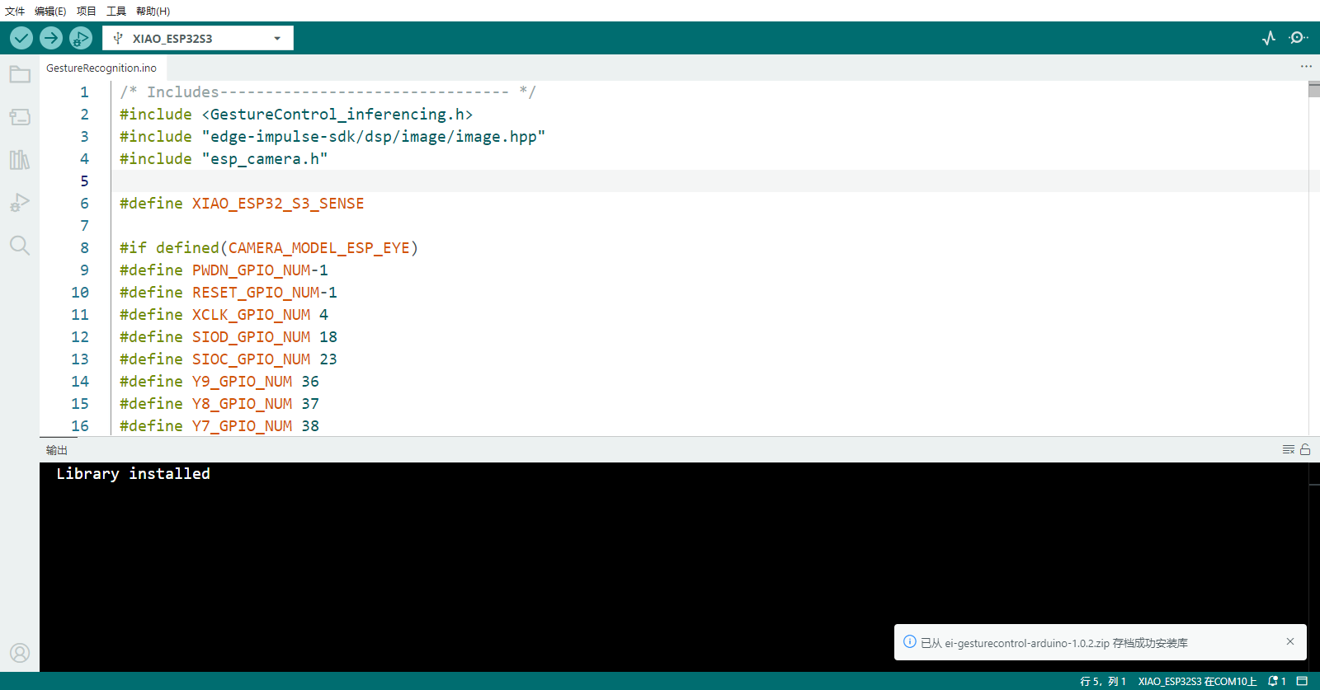Open the 项目 menu

(87, 11)
